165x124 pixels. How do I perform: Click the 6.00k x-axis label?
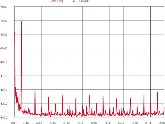[53, 123]
